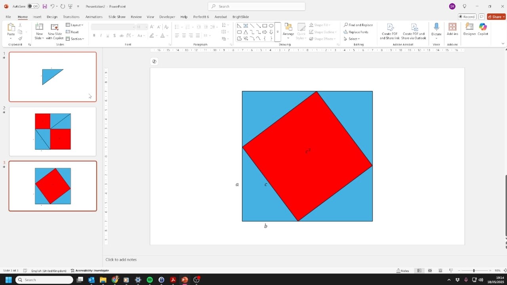This screenshot has height=285, width=507.
Task: Adjust the zoom slider in status bar
Action: tap(474, 271)
